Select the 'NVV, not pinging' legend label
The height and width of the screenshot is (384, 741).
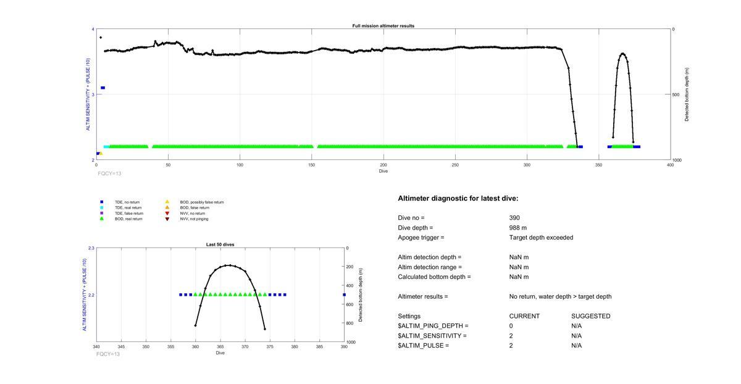[x=194, y=219]
